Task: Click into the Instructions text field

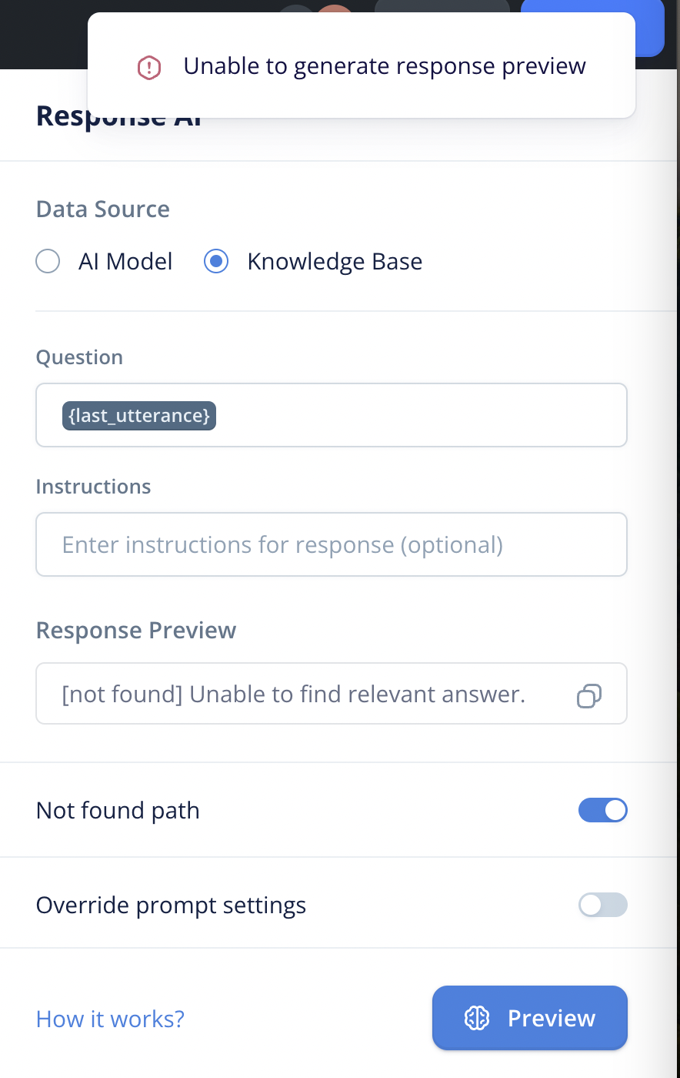Action: pos(332,544)
